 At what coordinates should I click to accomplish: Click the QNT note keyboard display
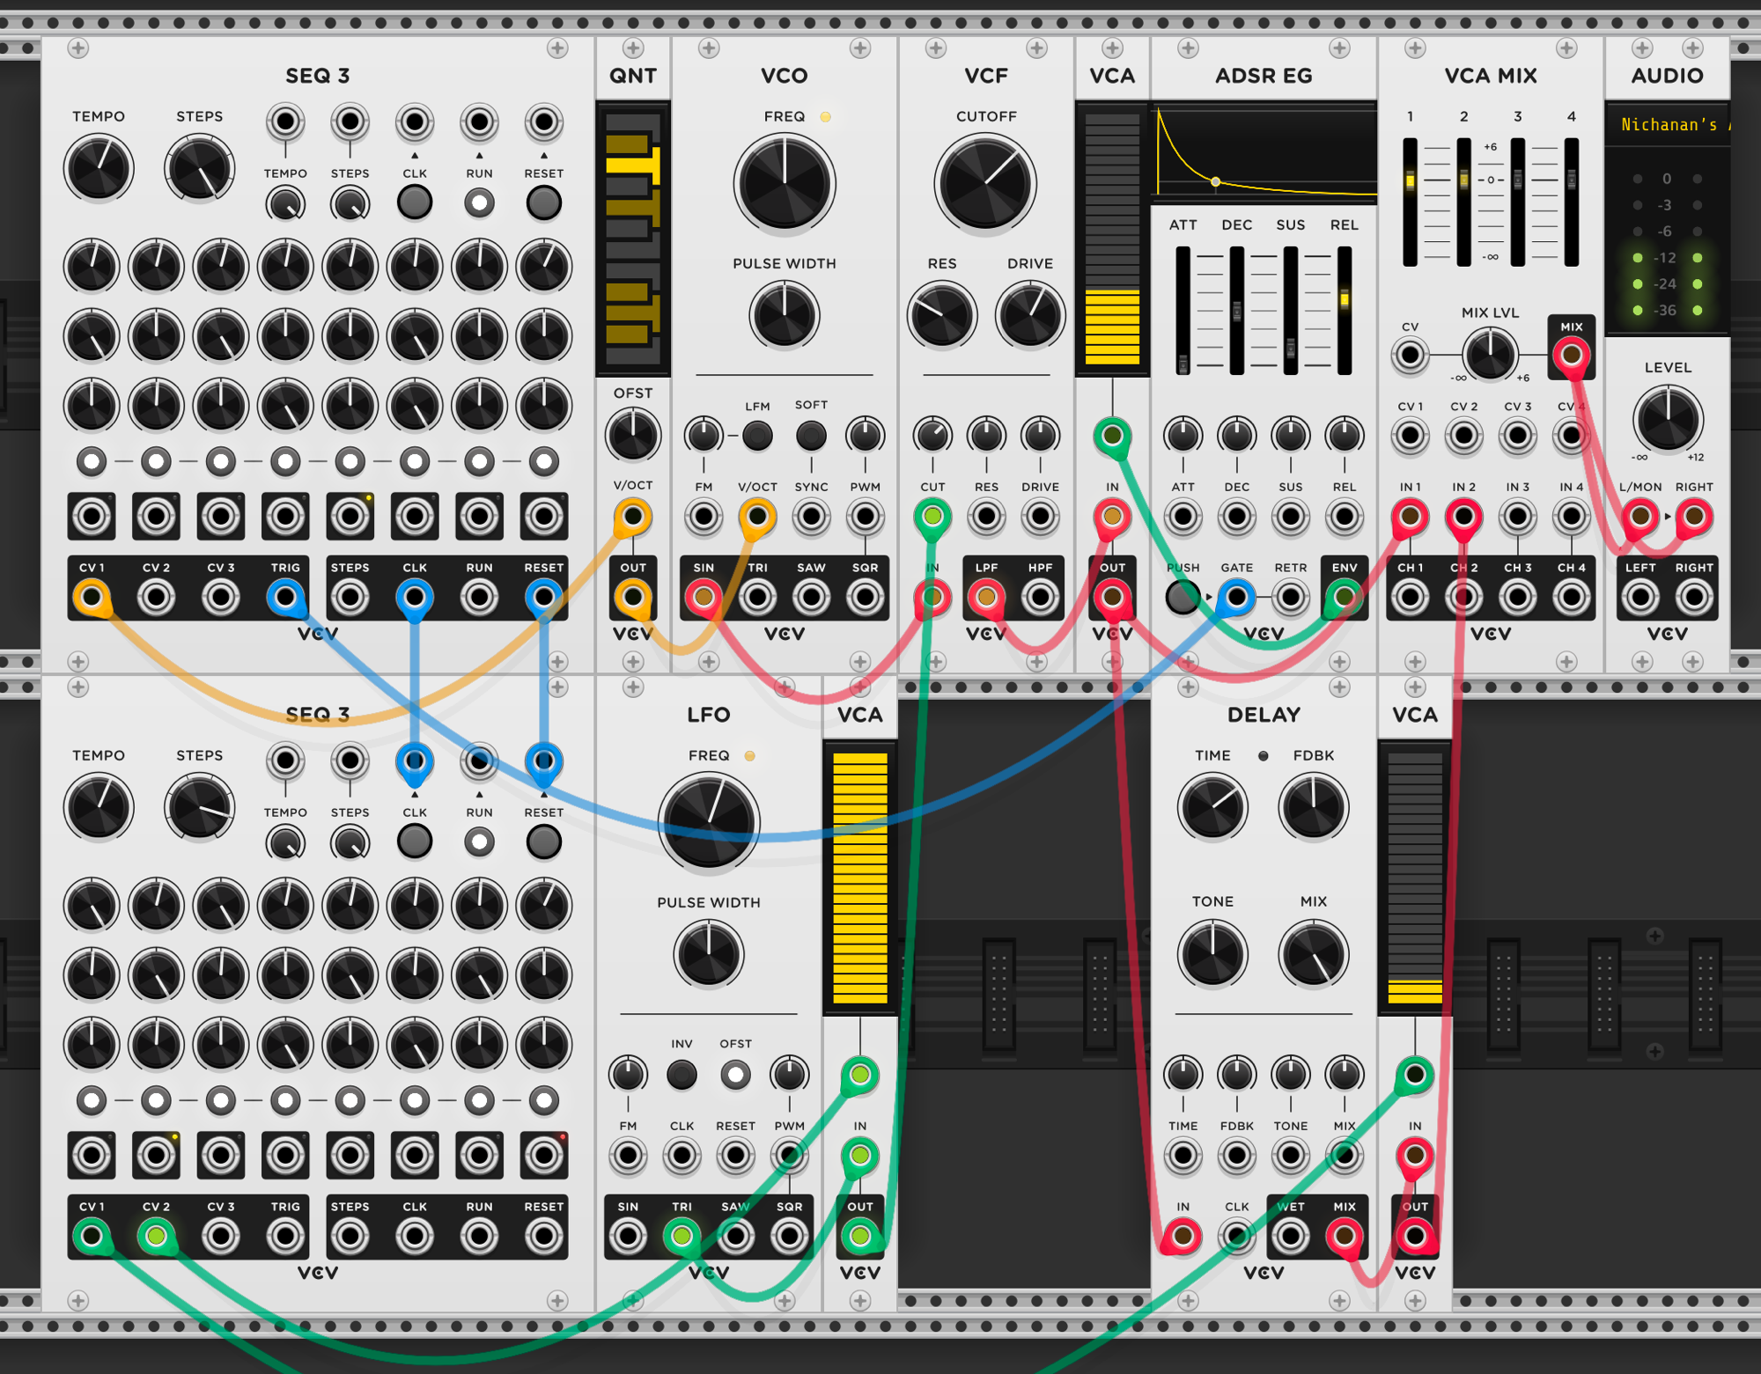tap(632, 238)
